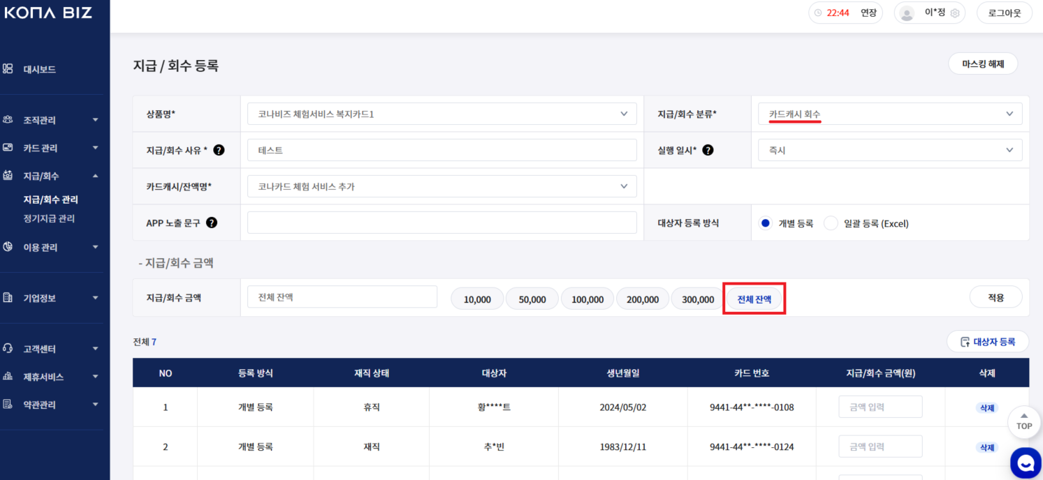
Task: Click the birthdate 1983/12/11 cell
Action: (623, 447)
